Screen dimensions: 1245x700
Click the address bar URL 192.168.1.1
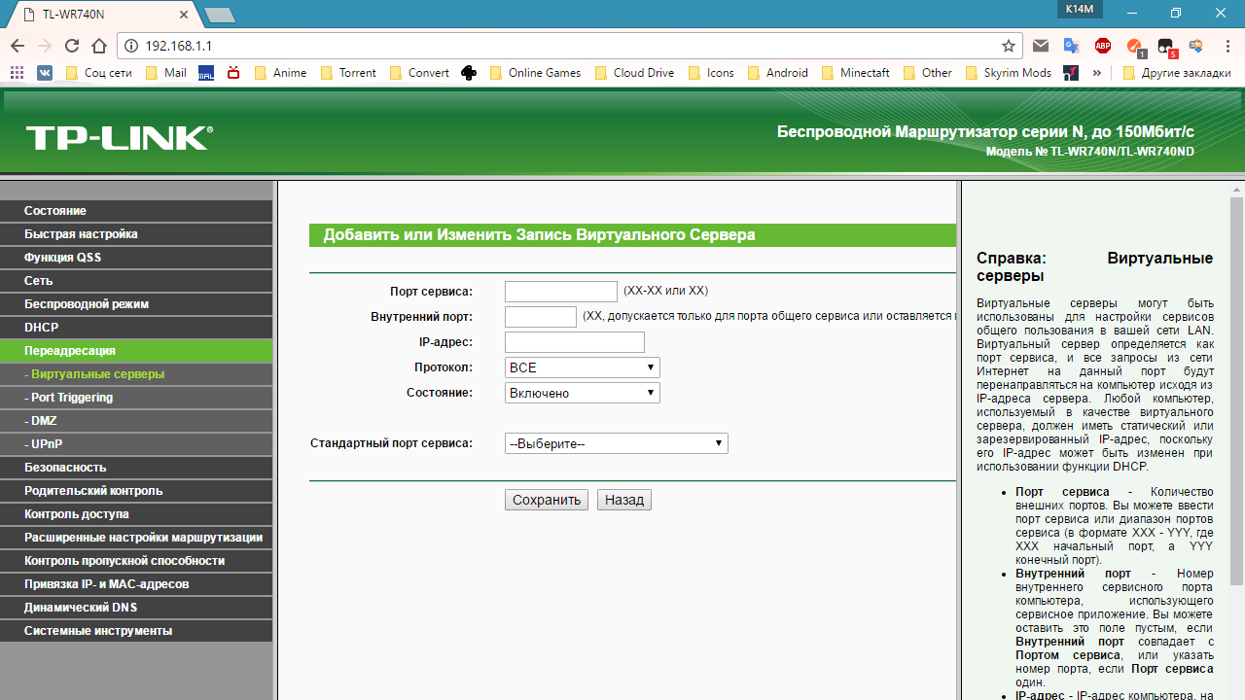(179, 46)
